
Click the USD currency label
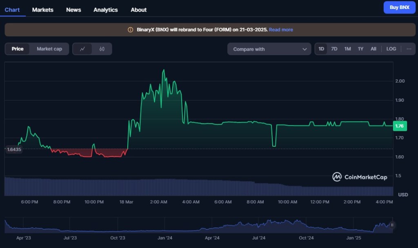(x=403, y=194)
